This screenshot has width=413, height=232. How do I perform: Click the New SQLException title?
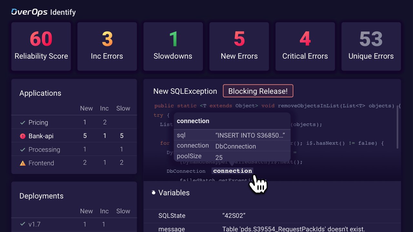(185, 91)
